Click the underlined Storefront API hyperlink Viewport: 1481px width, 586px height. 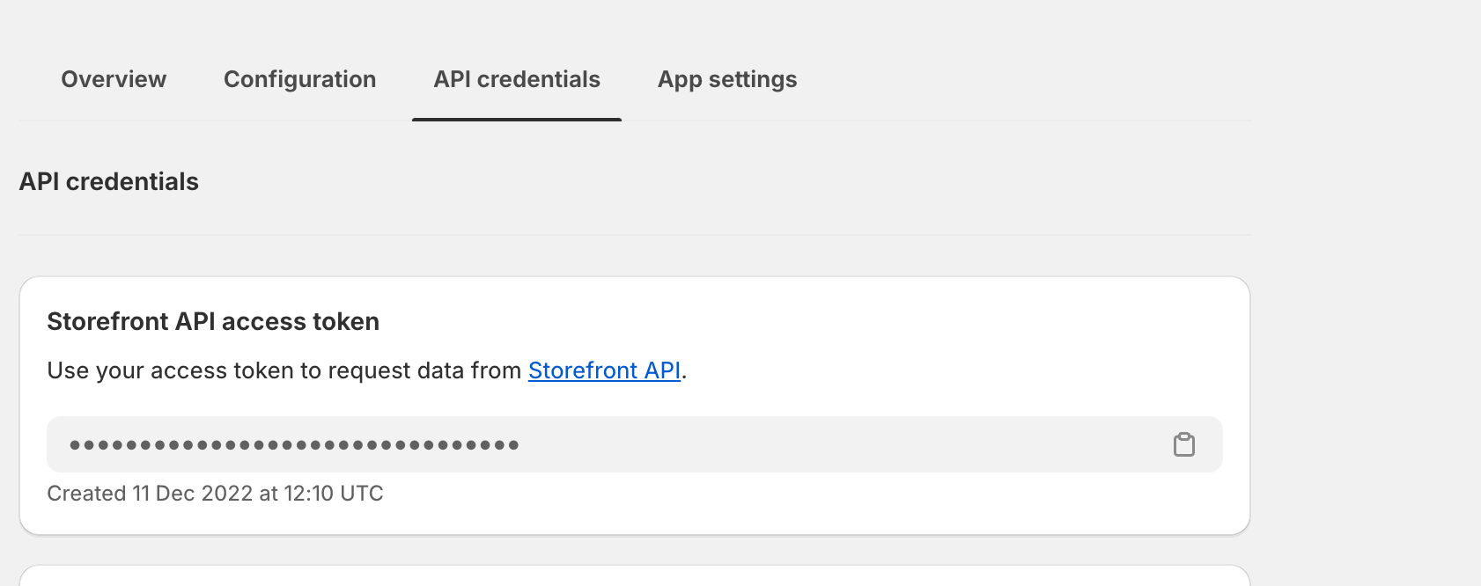pos(604,370)
